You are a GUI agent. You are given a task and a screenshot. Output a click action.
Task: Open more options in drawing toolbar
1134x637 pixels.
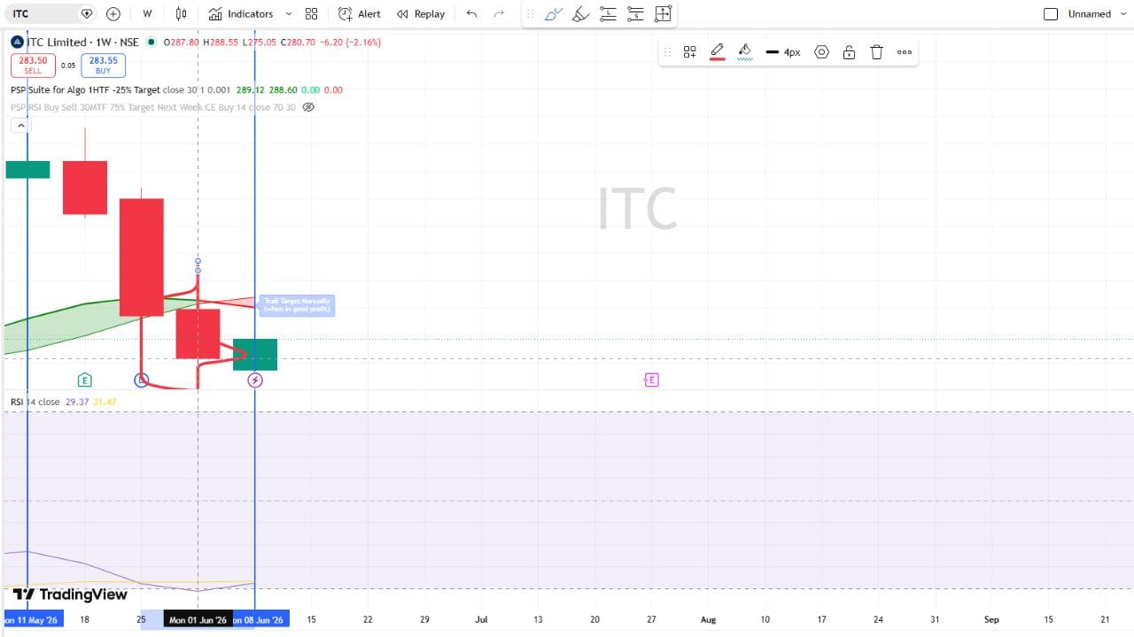[x=905, y=52]
